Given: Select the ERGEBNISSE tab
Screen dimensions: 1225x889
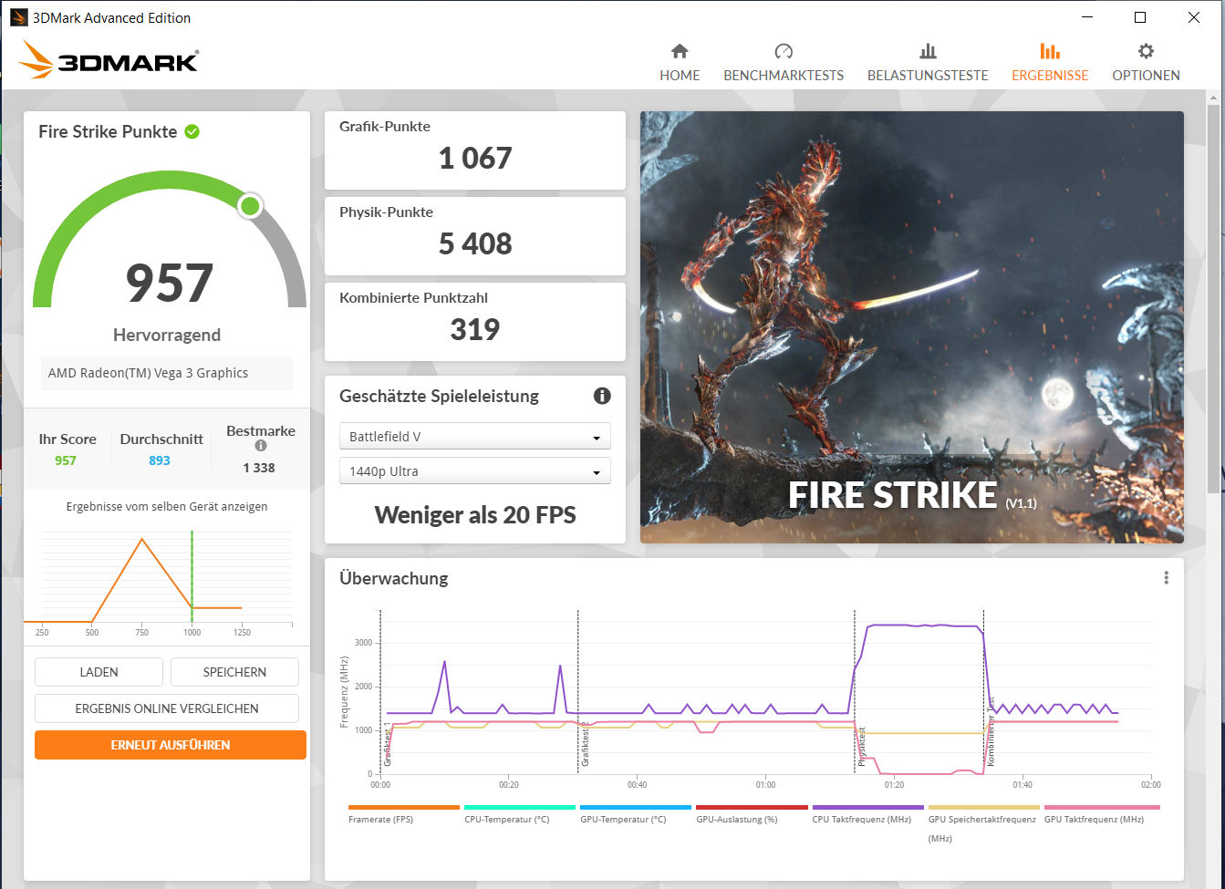Looking at the screenshot, I should (x=1050, y=63).
